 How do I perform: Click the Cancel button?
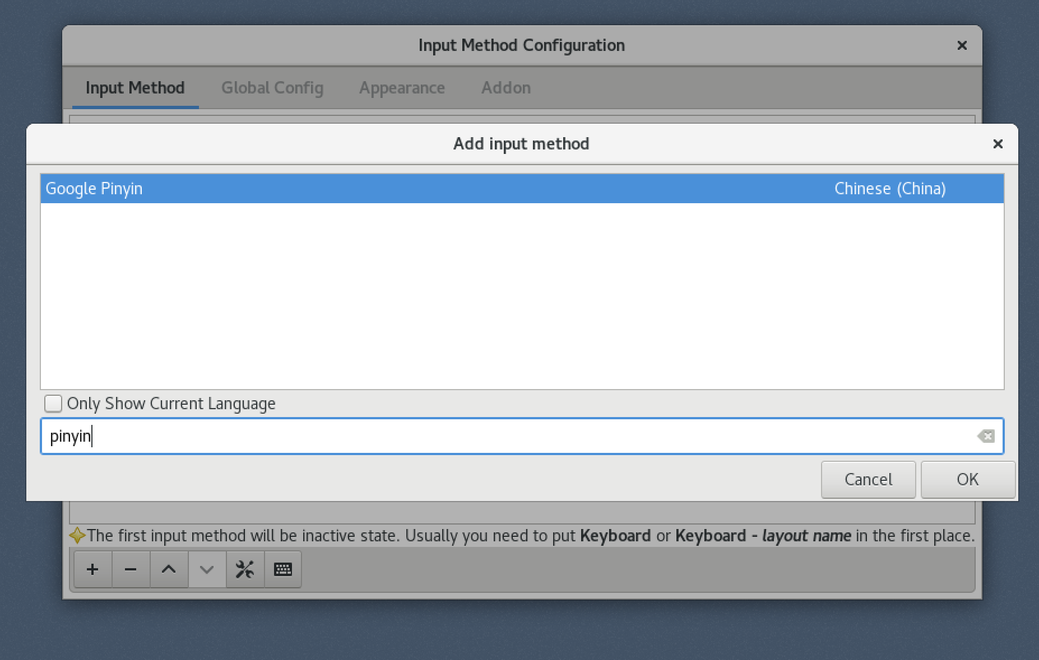868,480
